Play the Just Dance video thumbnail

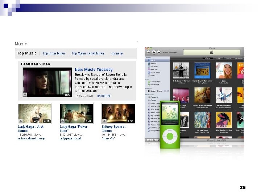(x=35, y=114)
